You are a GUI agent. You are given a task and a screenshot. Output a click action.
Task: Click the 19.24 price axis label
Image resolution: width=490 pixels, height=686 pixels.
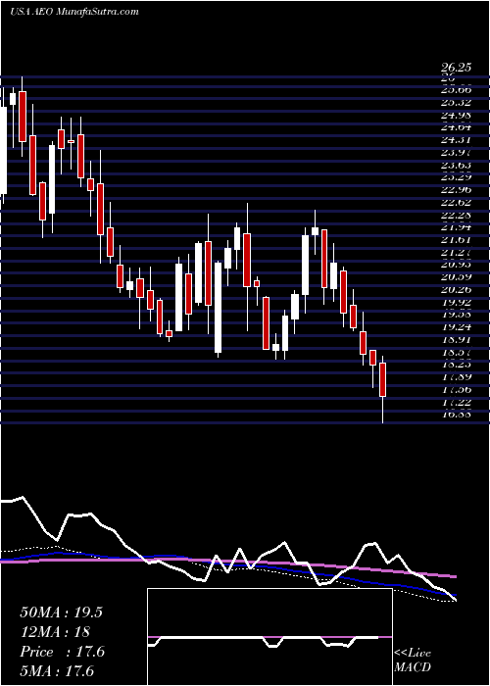coord(456,326)
